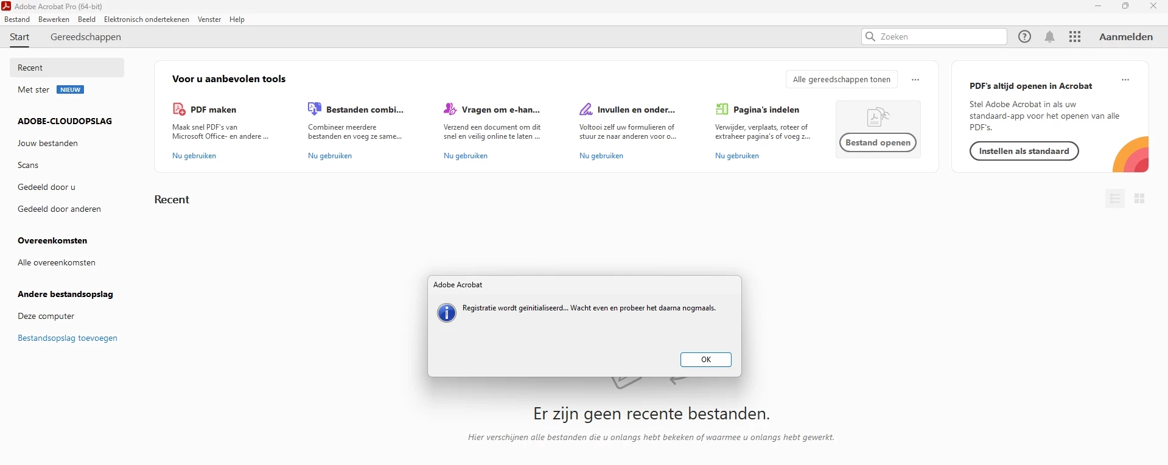Click the Recent section heading
Viewport: 1168px width, 465px height.
pyautogui.click(x=172, y=200)
